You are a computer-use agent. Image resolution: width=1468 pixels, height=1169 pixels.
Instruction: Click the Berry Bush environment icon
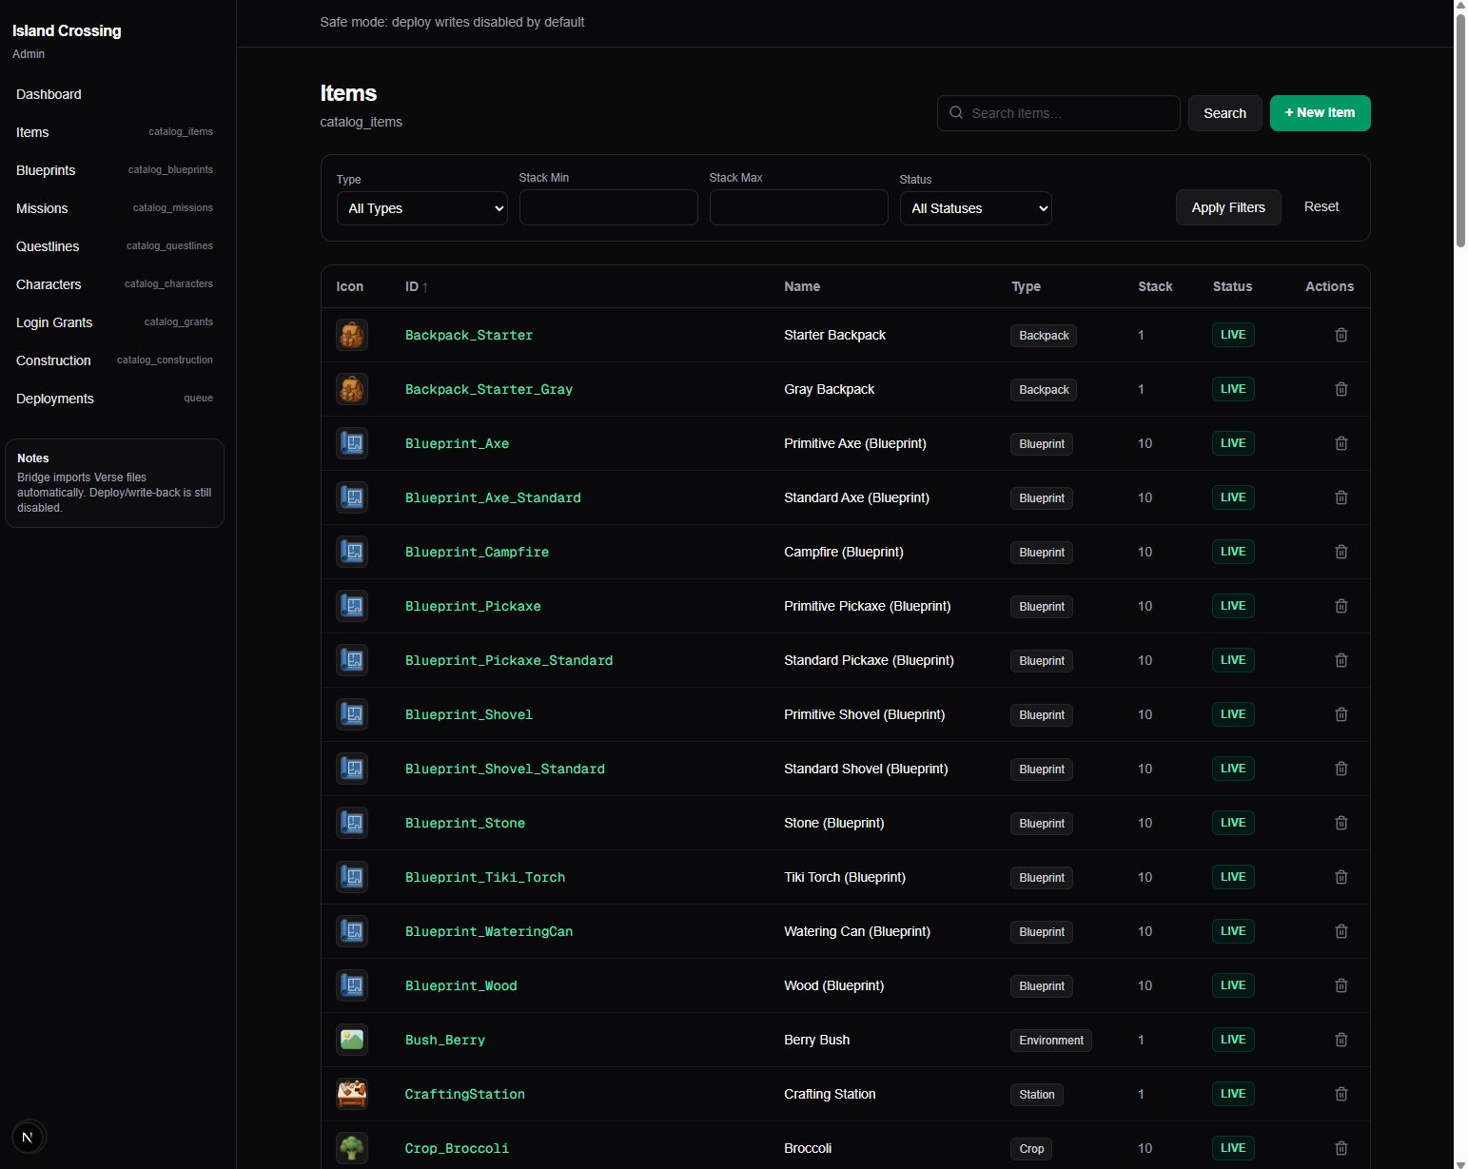pyautogui.click(x=352, y=1040)
